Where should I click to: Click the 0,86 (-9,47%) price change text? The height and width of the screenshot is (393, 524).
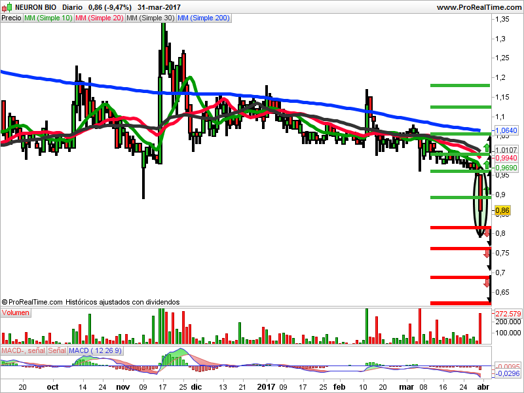pos(110,7)
